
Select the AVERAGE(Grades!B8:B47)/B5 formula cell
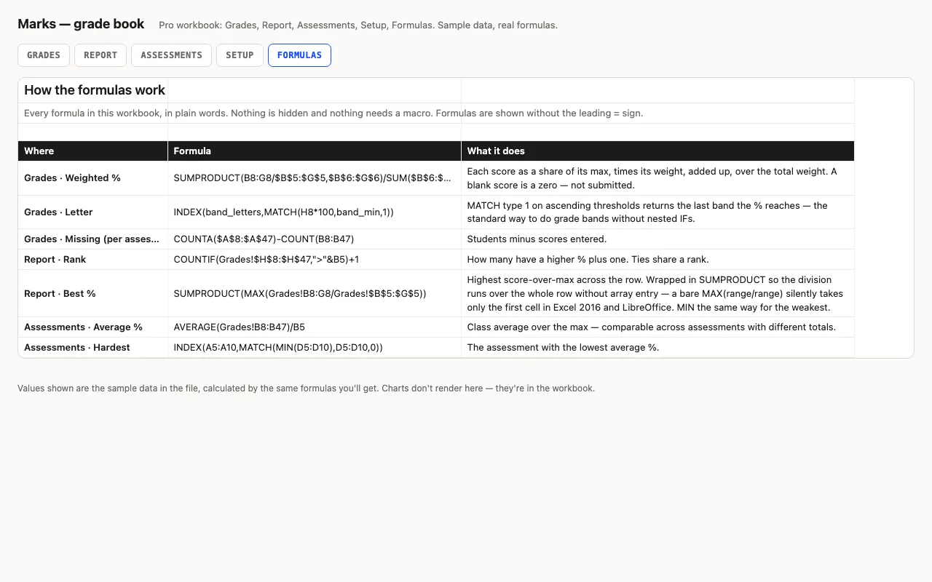coord(315,327)
